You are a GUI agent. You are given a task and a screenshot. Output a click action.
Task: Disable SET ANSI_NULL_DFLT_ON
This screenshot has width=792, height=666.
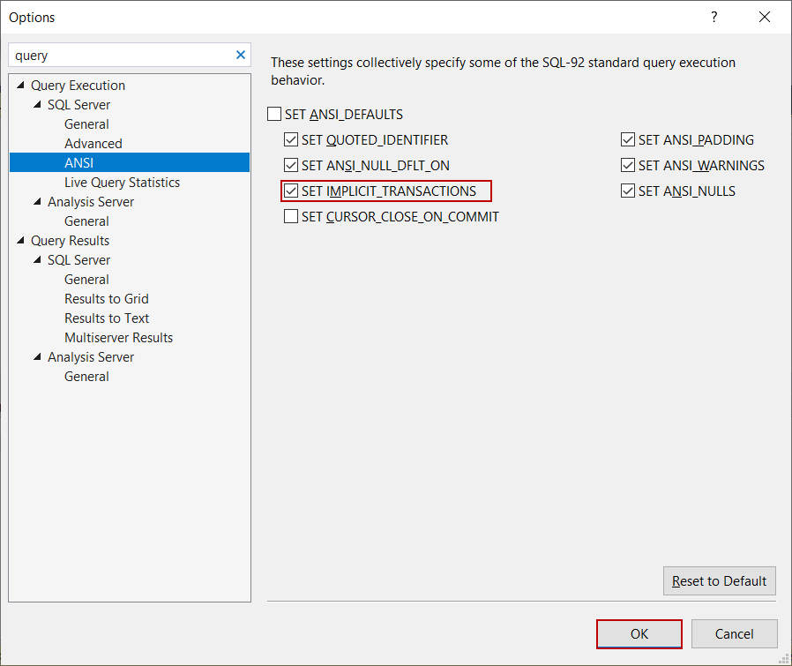click(291, 165)
